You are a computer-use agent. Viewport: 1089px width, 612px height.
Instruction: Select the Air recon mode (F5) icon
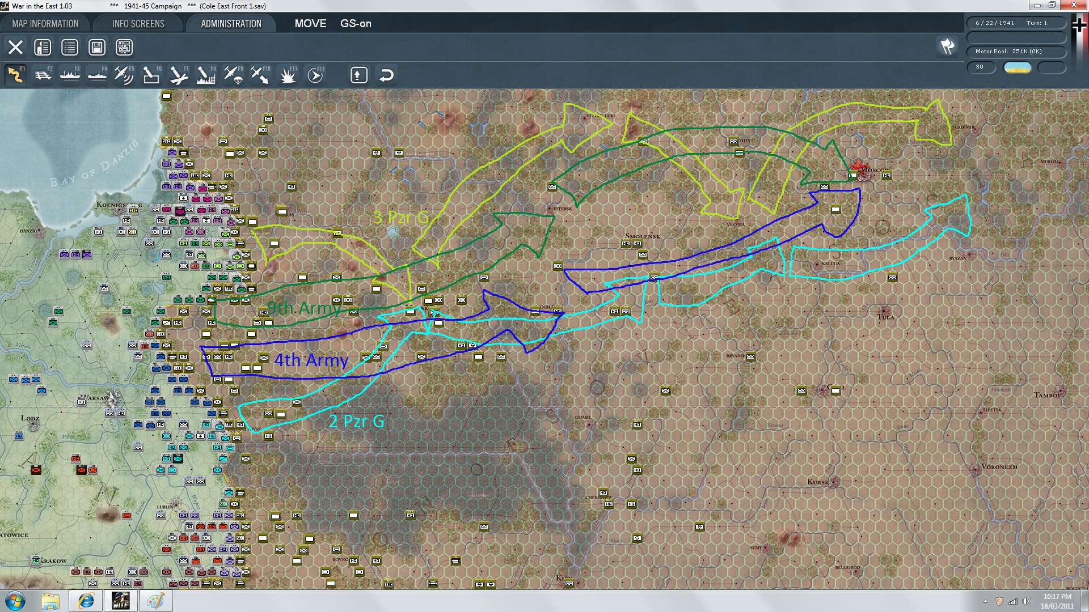[x=124, y=75]
